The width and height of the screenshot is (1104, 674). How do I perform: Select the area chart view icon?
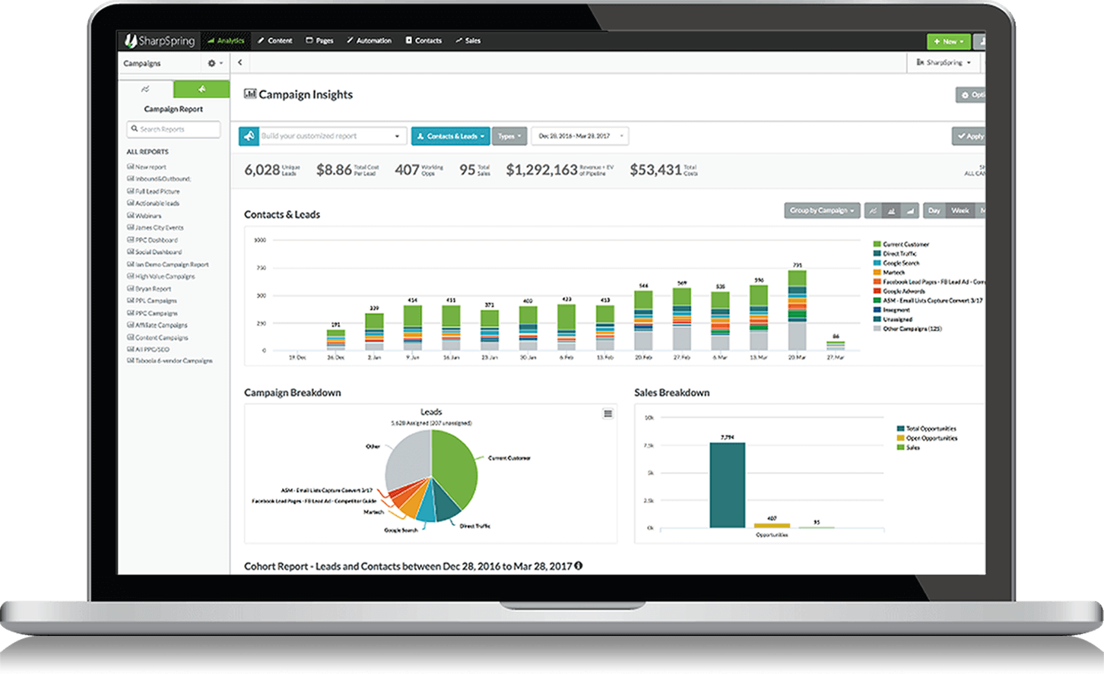pos(909,210)
